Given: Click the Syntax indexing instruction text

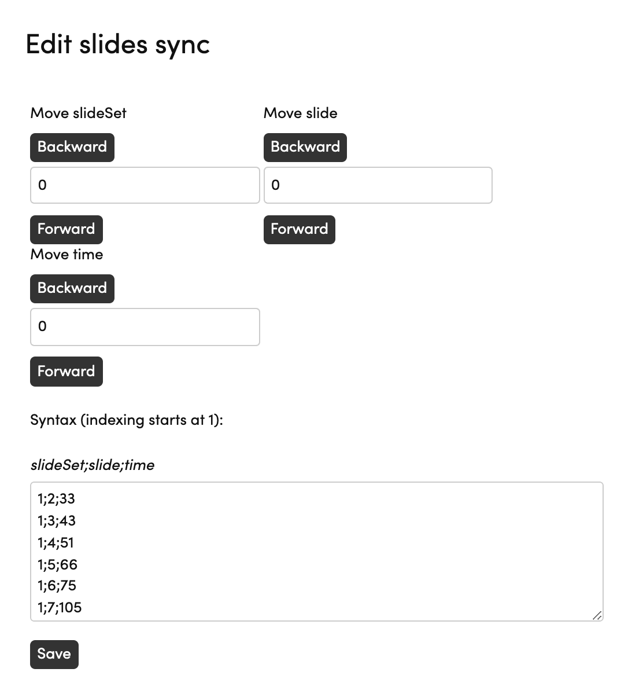Looking at the screenshot, I should [x=126, y=420].
